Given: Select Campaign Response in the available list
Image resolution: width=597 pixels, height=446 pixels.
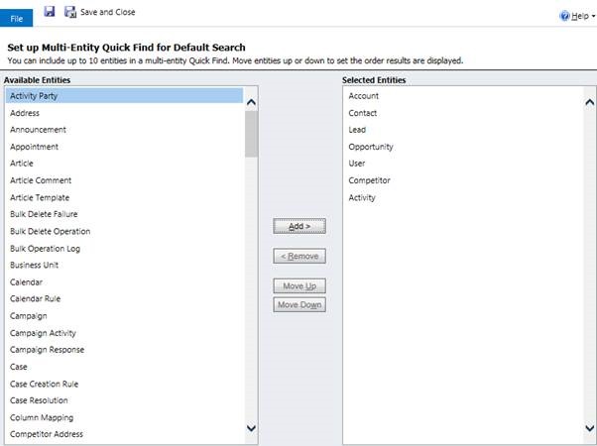Looking at the screenshot, I should click(x=47, y=350).
